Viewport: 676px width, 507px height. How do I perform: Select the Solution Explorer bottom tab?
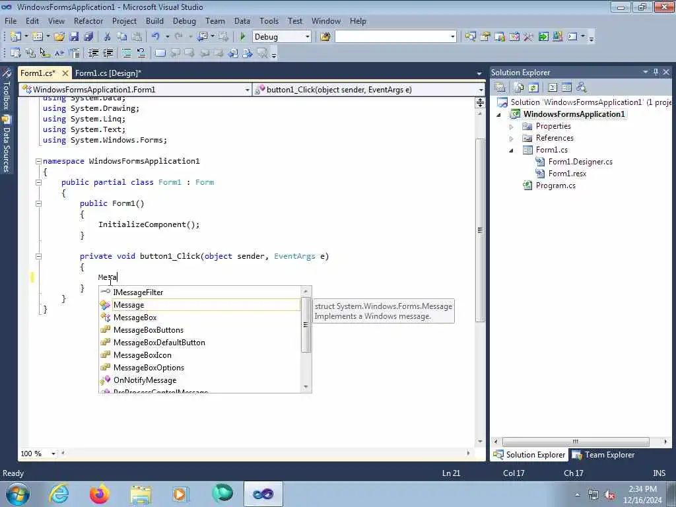529,455
